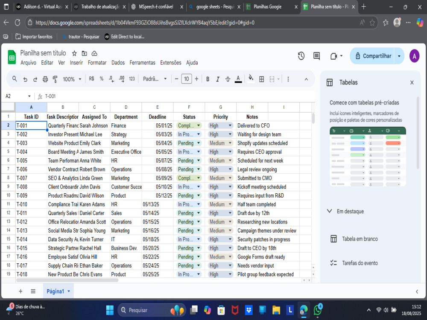
Task: Open the Status dropdown for T-001
Action: (199, 125)
